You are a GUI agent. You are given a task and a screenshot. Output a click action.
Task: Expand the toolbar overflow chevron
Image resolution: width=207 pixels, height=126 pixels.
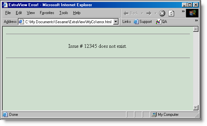tap(183, 11)
